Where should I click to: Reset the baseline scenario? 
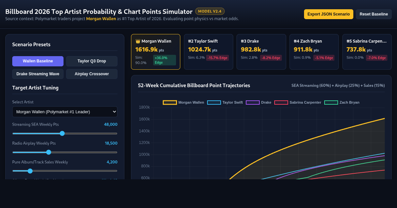click(x=374, y=14)
